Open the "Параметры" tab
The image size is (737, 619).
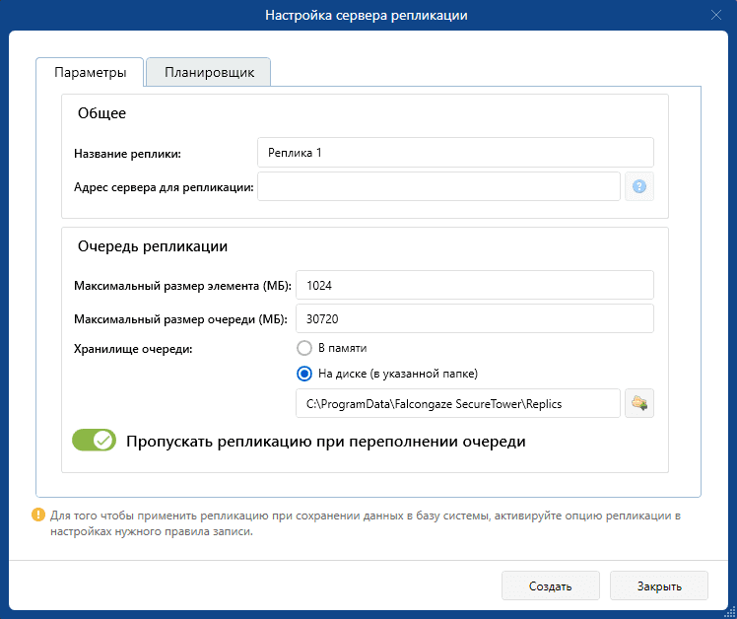click(x=90, y=72)
